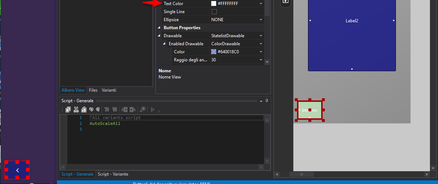Click the Paste icon in script toolbar
This screenshot has height=184, width=438.
pos(83,110)
